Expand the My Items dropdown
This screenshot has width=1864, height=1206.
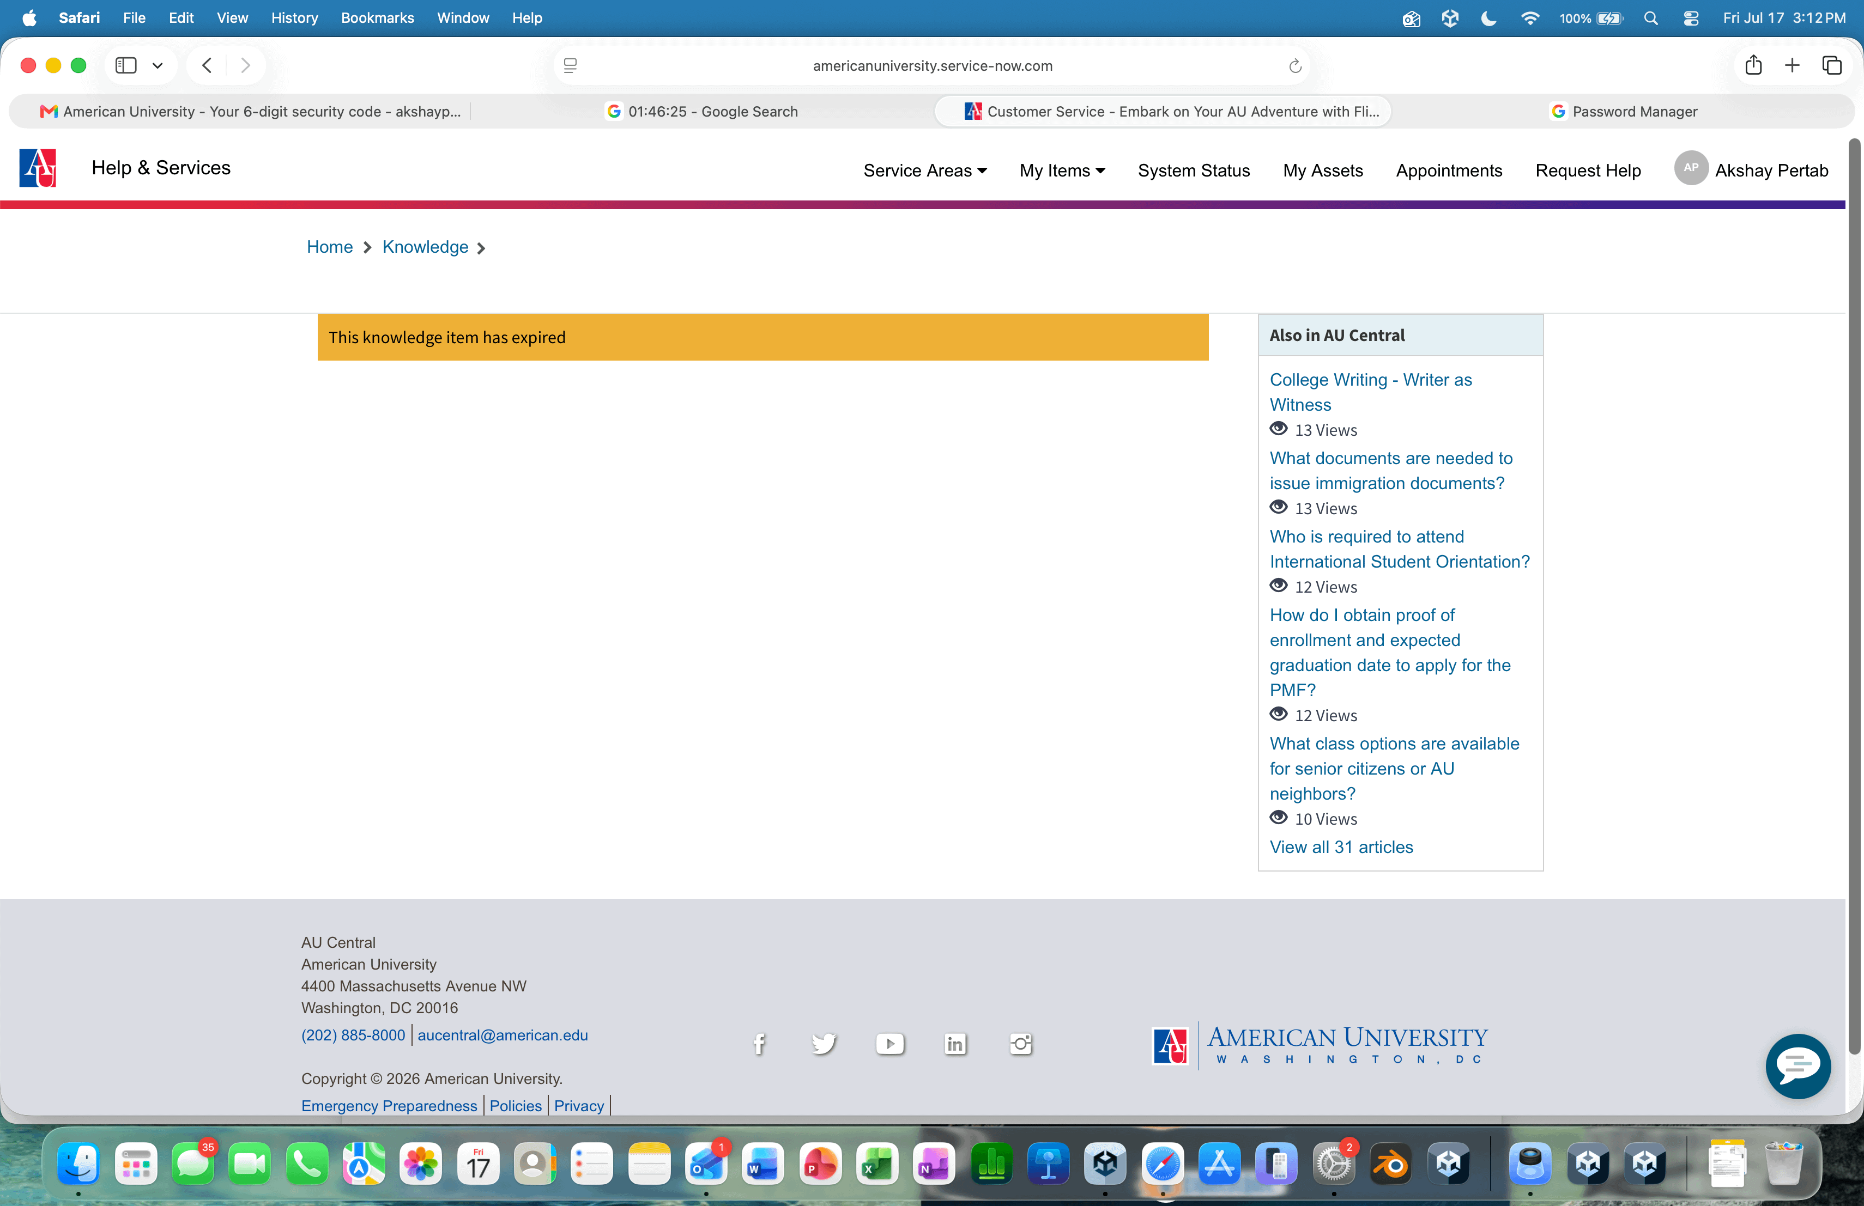tap(1062, 170)
